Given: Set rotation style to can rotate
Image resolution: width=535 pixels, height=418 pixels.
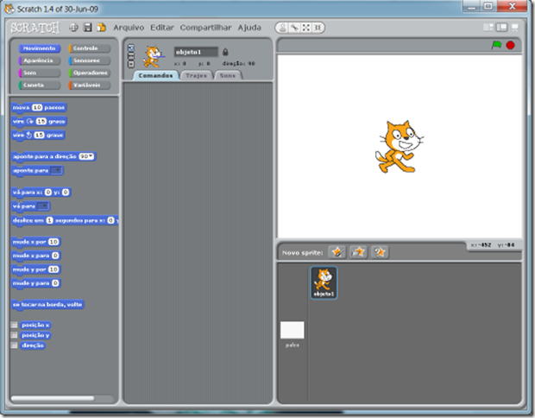Looking at the screenshot, I should coord(131,47).
